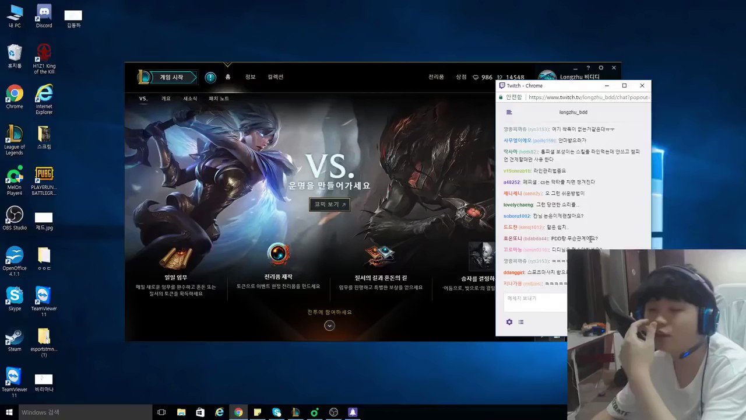This screenshot has height=420, width=746.
Task: Click username soboru1002 in chat
Action: pos(517,216)
